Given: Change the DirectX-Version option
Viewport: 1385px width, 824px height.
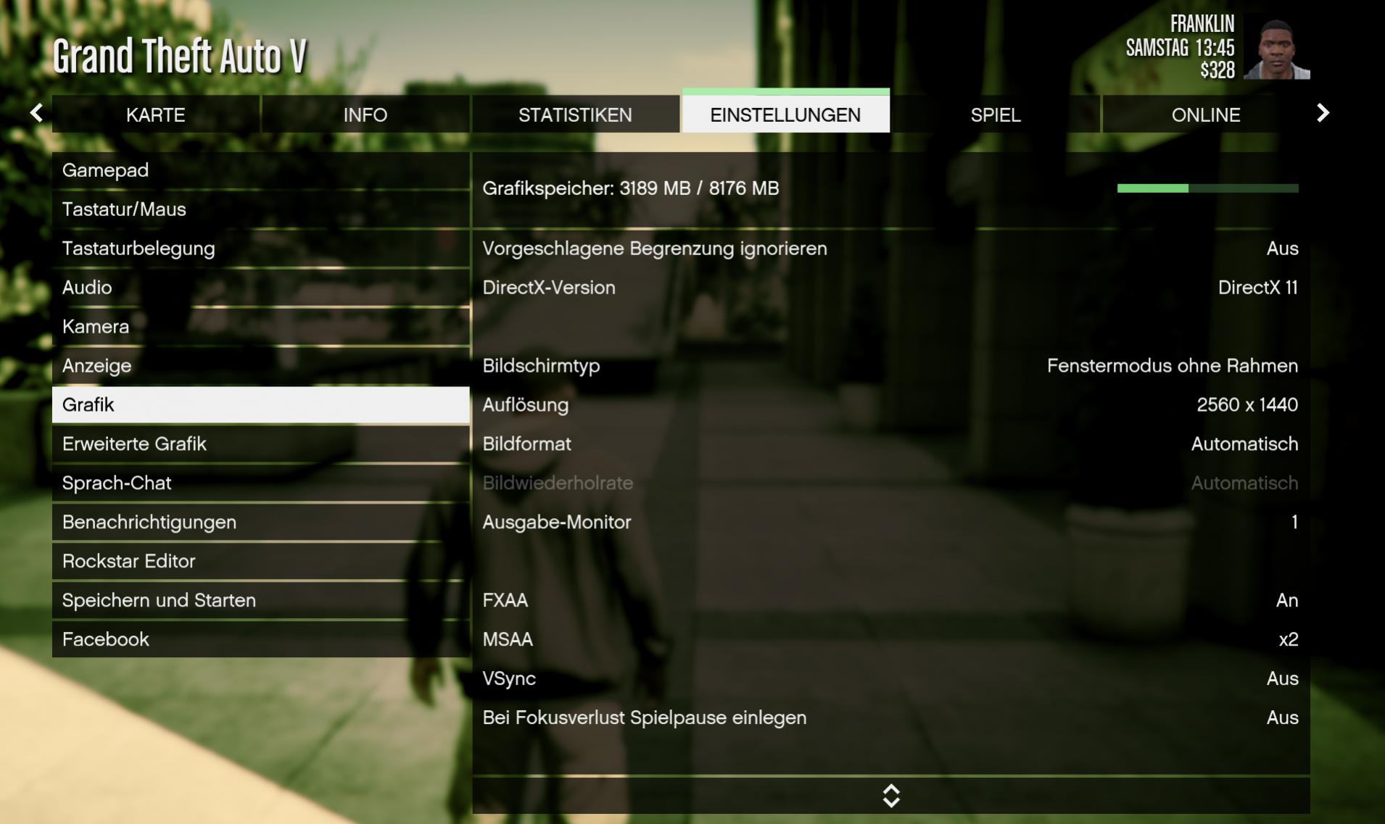Looking at the screenshot, I should 891,288.
